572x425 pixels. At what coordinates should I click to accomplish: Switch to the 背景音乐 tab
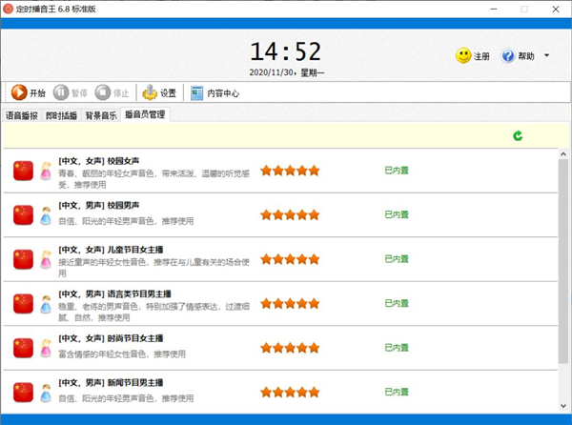101,115
